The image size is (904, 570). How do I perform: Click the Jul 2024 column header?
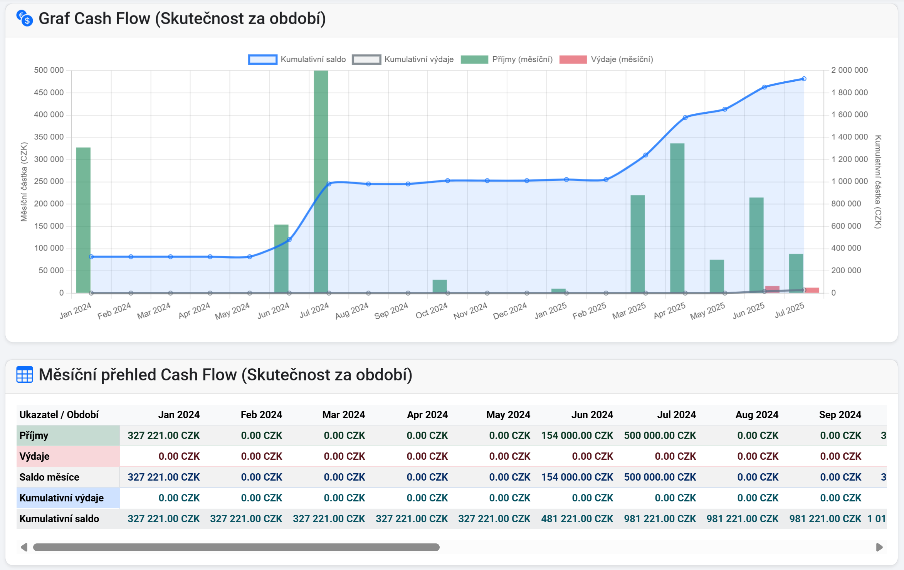pos(676,415)
